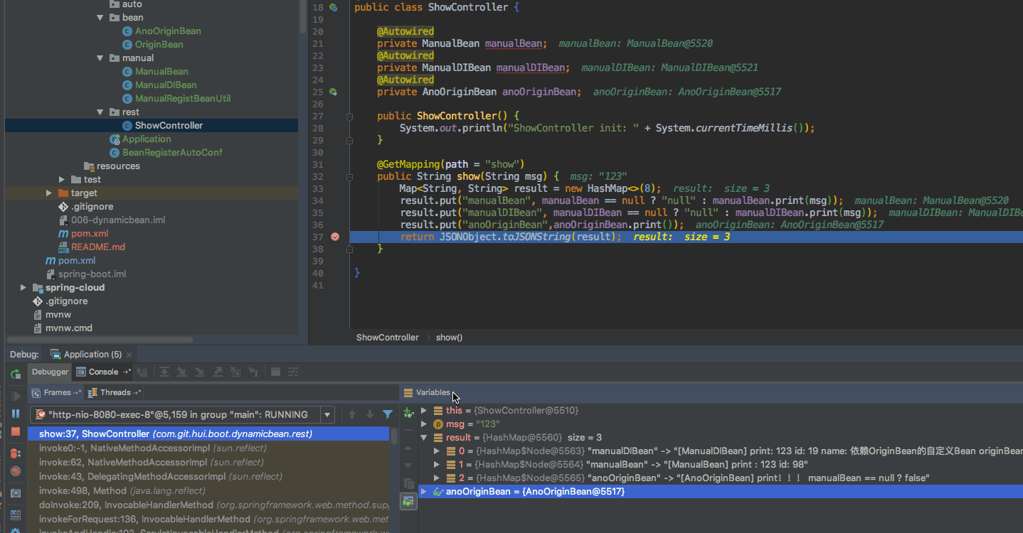
Task: Select ManualBean in the project tree
Action: 162,71
